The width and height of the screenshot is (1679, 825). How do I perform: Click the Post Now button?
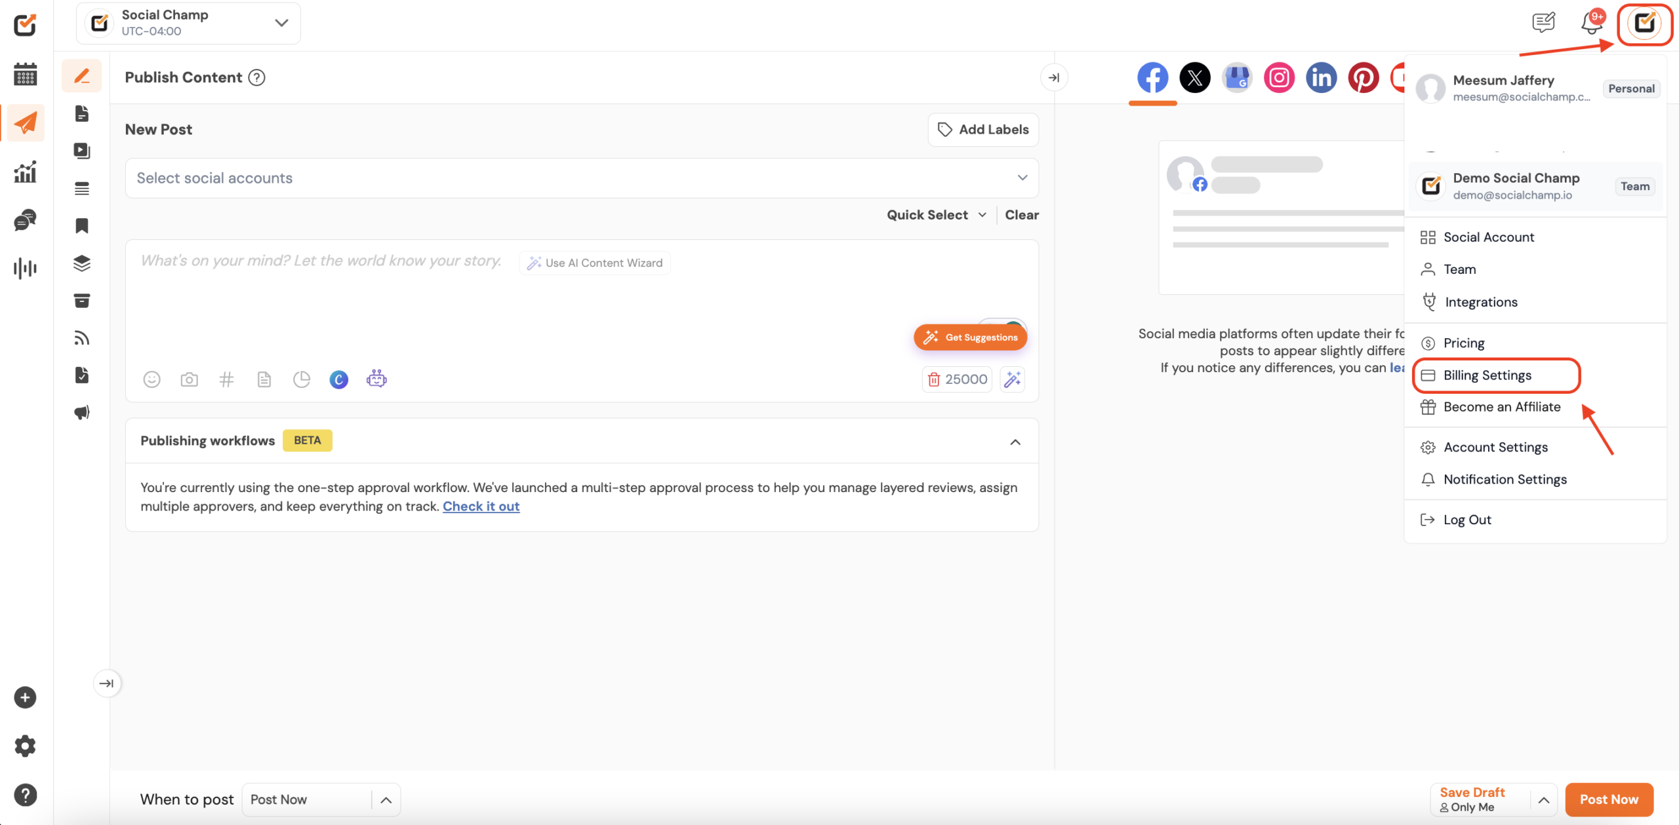(x=1608, y=799)
